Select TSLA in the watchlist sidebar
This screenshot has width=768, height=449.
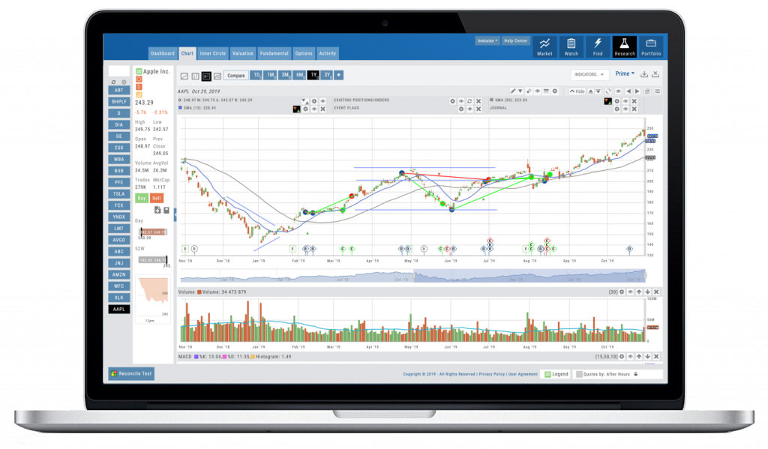click(118, 193)
